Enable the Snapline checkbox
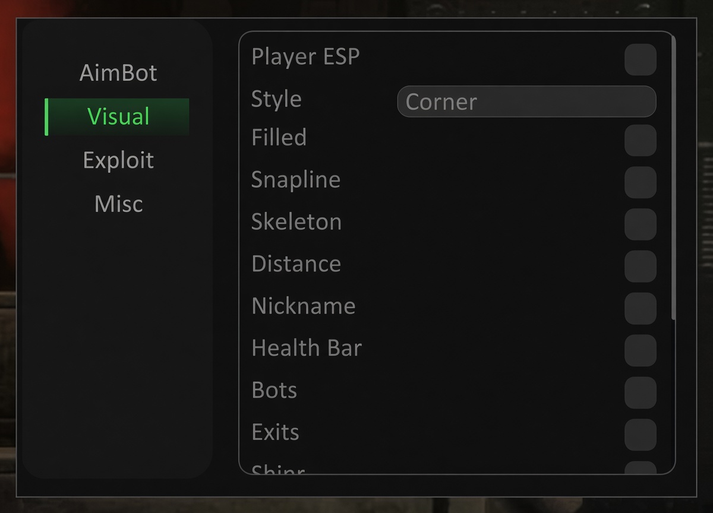The height and width of the screenshot is (513, 713). click(641, 182)
